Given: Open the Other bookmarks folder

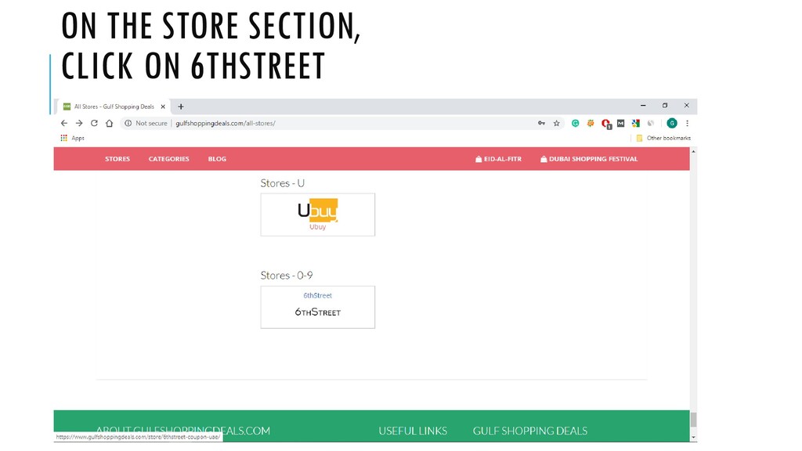Looking at the screenshot, I should point(663,138).
